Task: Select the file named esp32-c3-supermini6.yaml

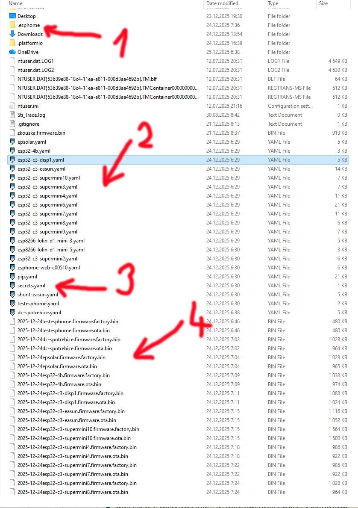Action: click(47, 205)
